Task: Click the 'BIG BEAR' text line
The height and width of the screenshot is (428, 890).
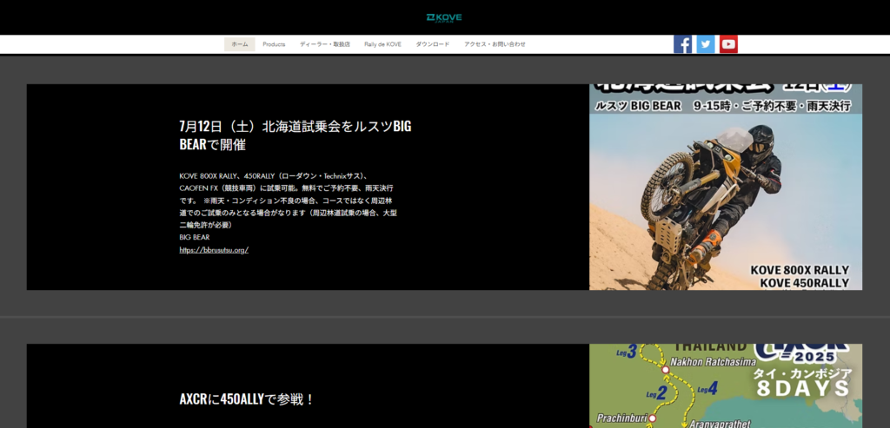Action: [195, 238]
